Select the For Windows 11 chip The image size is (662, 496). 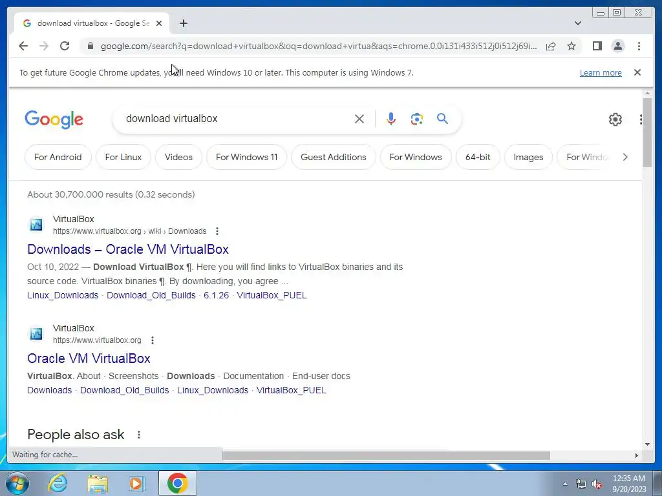tap(246, 157)
